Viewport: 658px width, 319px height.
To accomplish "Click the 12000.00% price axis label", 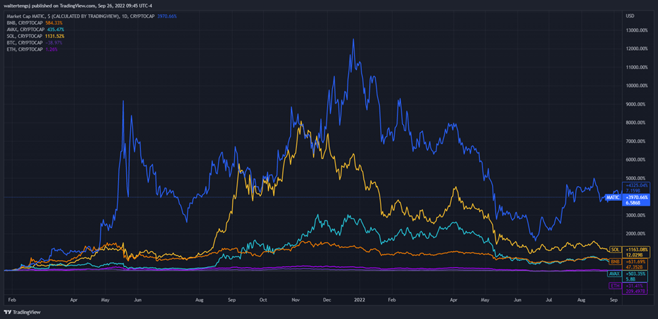I will pyautogui.click(x=638, y=49).
